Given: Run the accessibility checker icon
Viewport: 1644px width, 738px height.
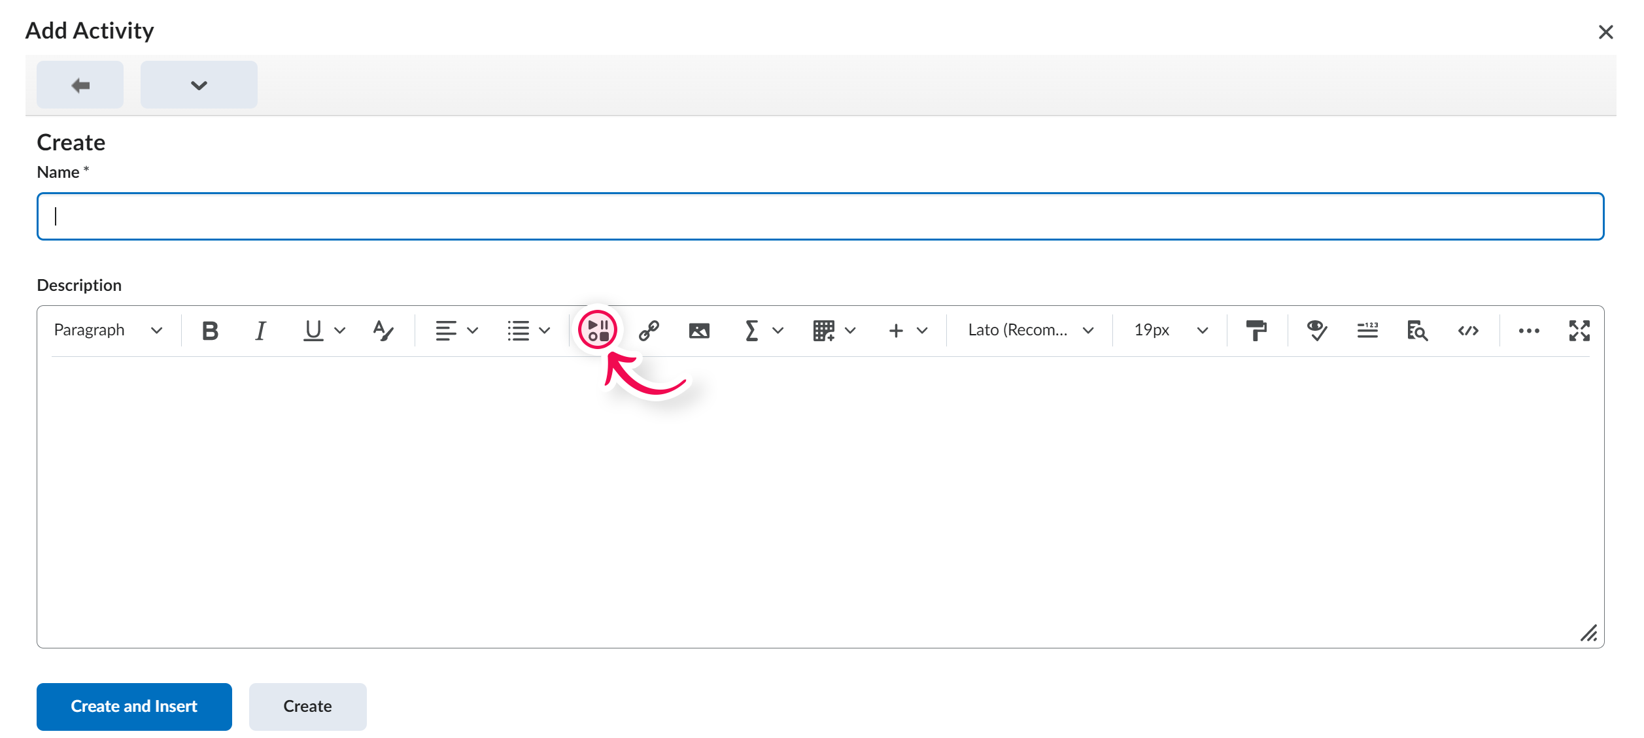Looking at the screenshot, I should click(1316, 330).
